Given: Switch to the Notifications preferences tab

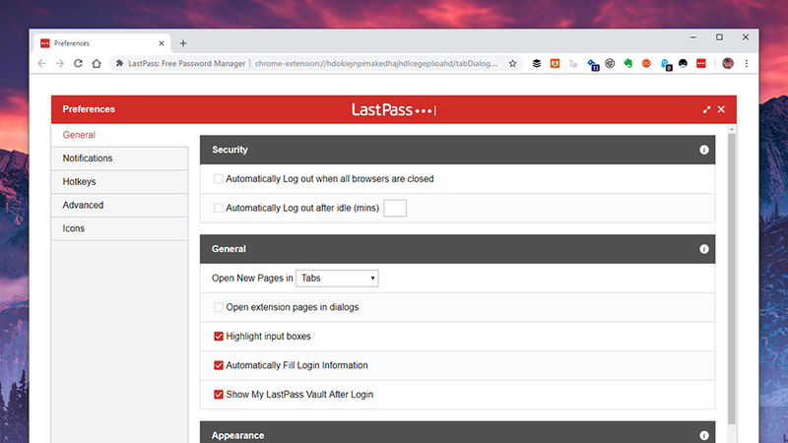Looking at the screenshot, I should coord(119,158).
